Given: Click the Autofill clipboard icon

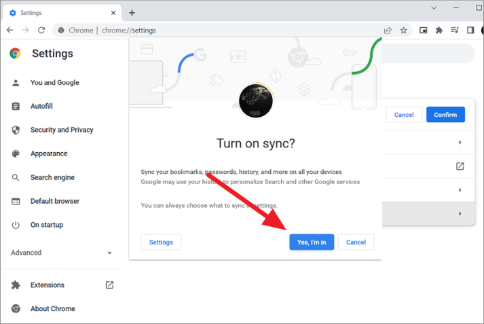Looking at the screenshot, I should pos(16,106).
